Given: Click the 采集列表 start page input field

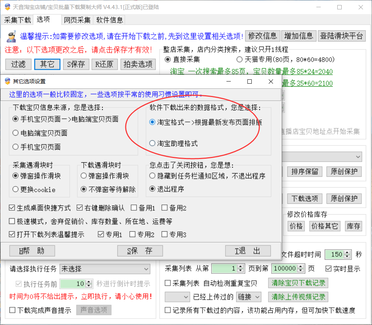Looking at the screenshot, I should click(224, 268).
